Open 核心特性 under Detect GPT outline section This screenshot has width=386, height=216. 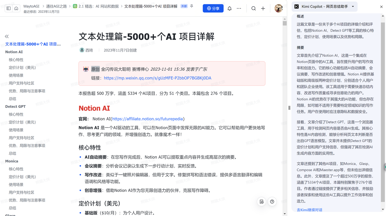point(16,114)
